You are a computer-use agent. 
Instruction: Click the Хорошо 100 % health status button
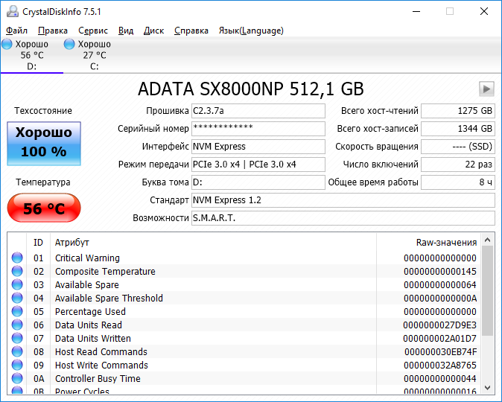pyautogui.click(x=44, y=144)
